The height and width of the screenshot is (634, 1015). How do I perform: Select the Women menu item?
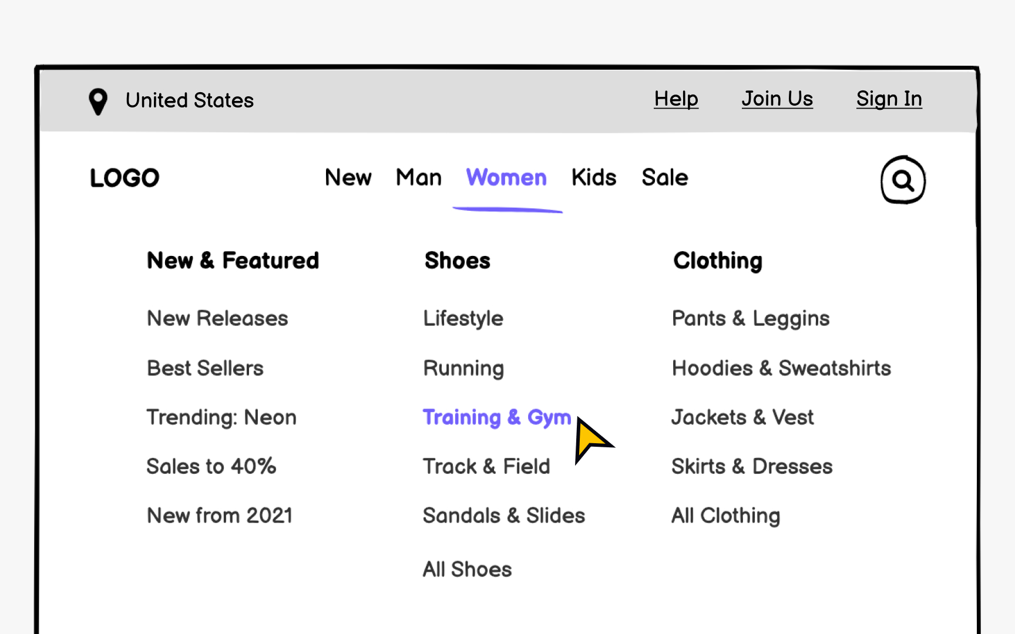(x=506, y=177)
